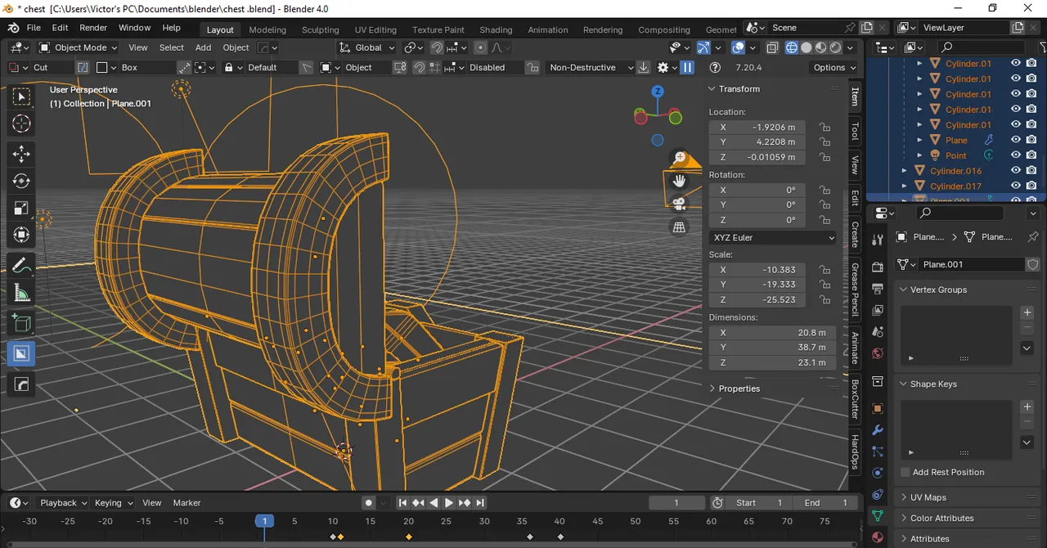Open the Object Mode dropdown
Image resolution: width=1047 pixels, height=548 pixels.
click(78, 47)
